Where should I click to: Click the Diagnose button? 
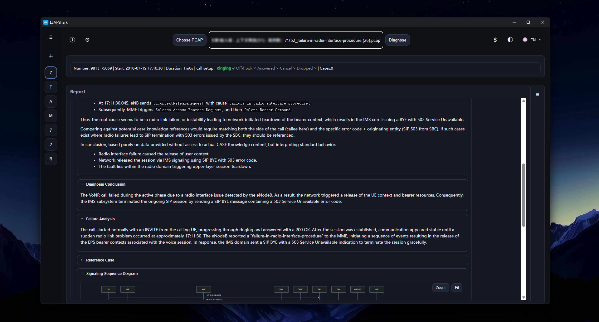(x=397, y=40)
